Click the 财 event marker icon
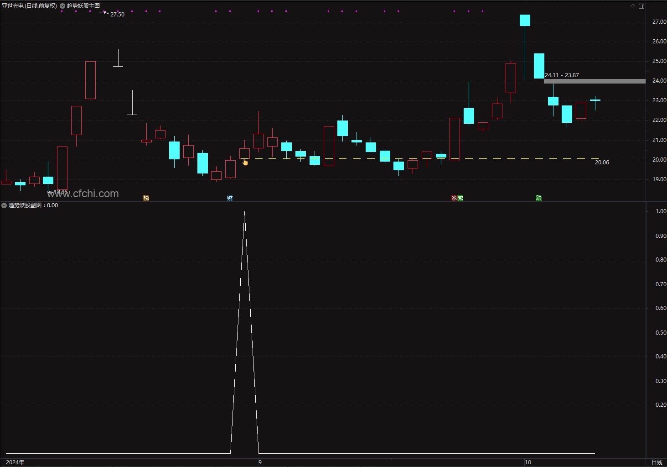This screenshot has width=667, height=467. coord(230,198)
